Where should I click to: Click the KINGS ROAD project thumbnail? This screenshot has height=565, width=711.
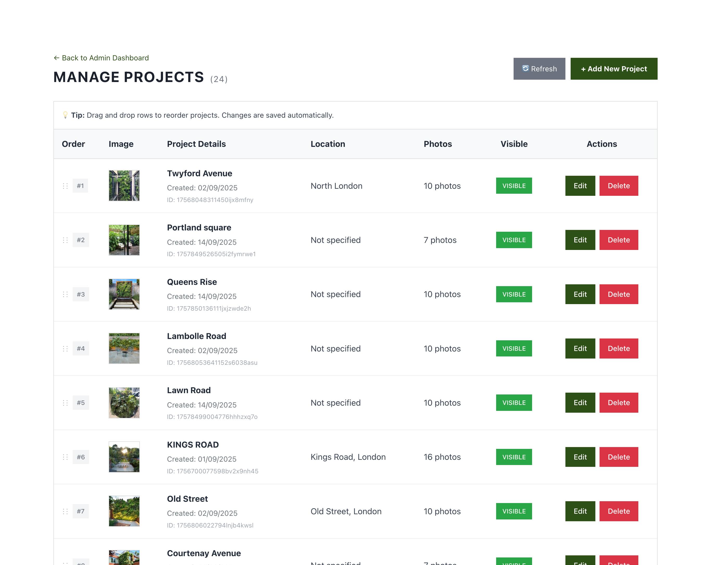[124, 457]
